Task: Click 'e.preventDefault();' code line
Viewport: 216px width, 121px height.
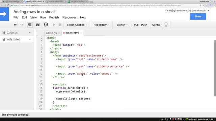Action: (x=71, y=92)
